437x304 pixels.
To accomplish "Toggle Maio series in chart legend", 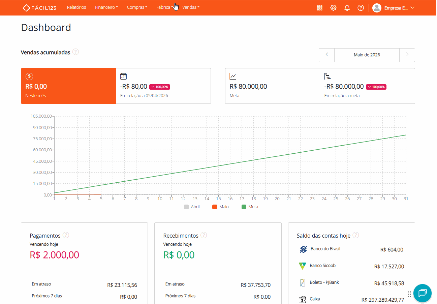I will (220, 207).
